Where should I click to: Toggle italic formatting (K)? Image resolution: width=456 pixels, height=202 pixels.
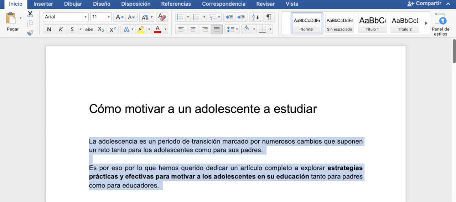click(x=61, y=30)
